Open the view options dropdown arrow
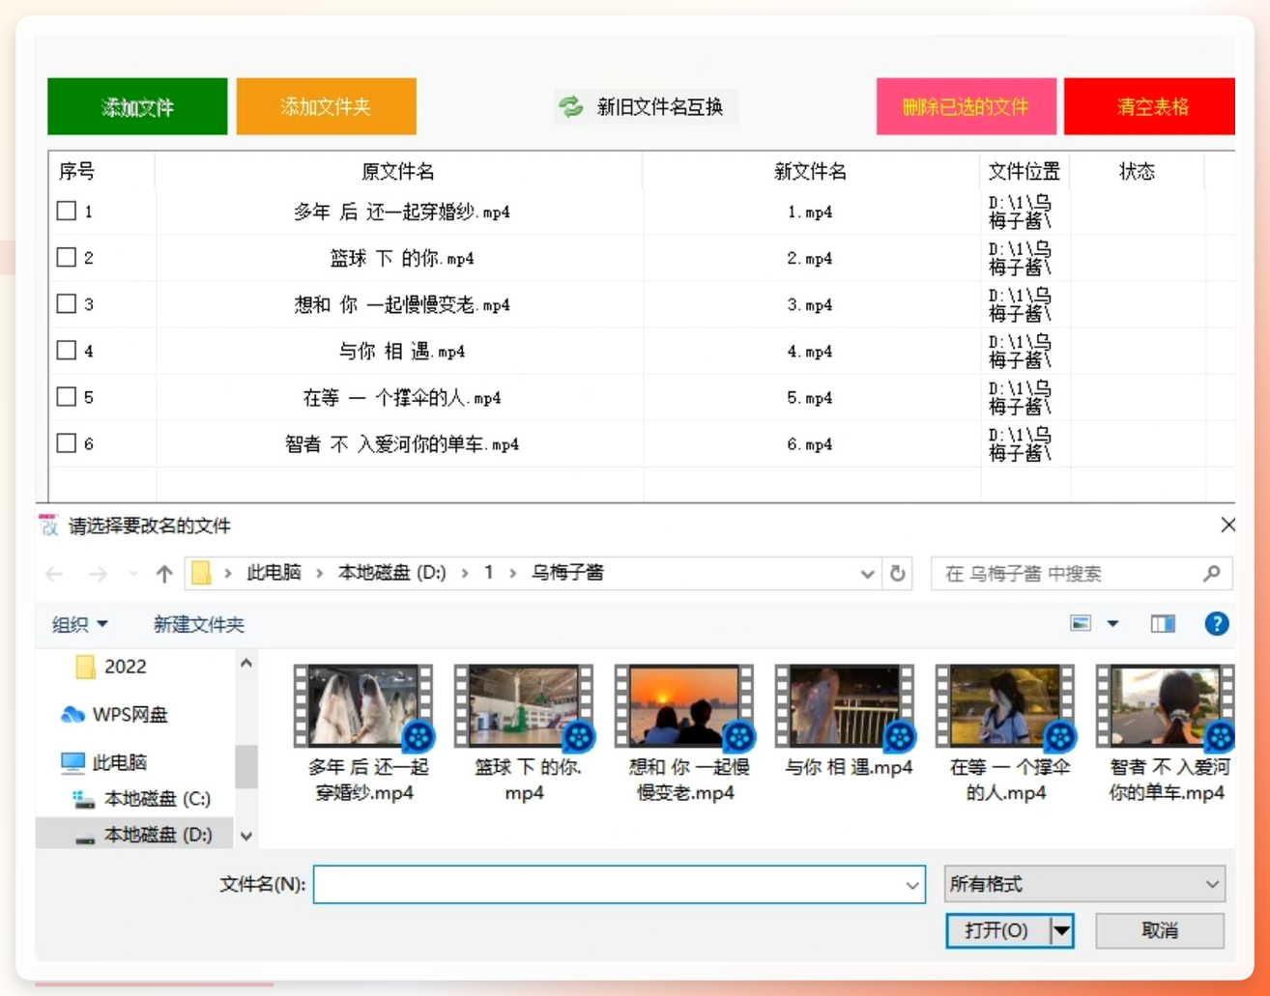 click(1112, 624)
